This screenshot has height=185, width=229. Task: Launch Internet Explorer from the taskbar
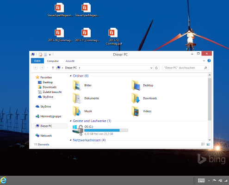pyautogui.click(x=4, y=180)
